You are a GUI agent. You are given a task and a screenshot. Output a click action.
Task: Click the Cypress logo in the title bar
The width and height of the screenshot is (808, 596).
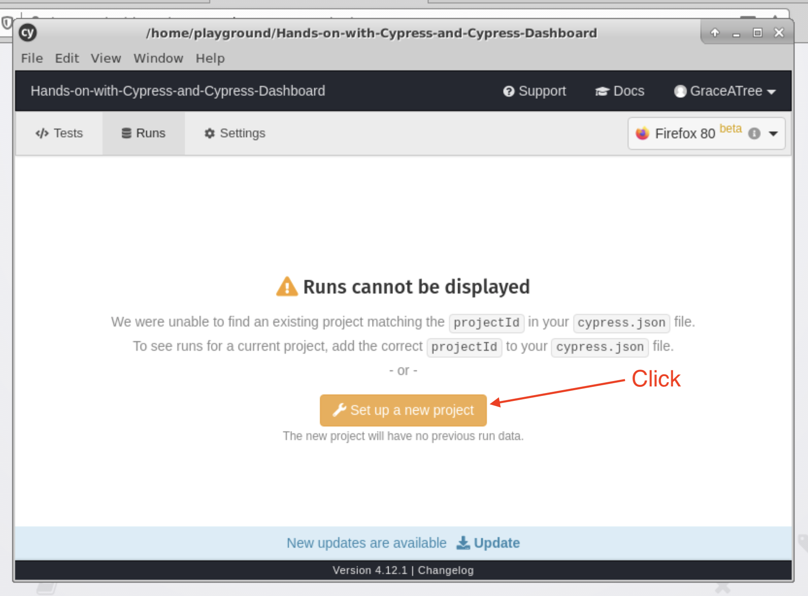tap(28, 33)
